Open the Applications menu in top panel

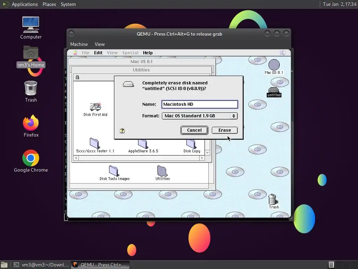click(x=25, y=4)
